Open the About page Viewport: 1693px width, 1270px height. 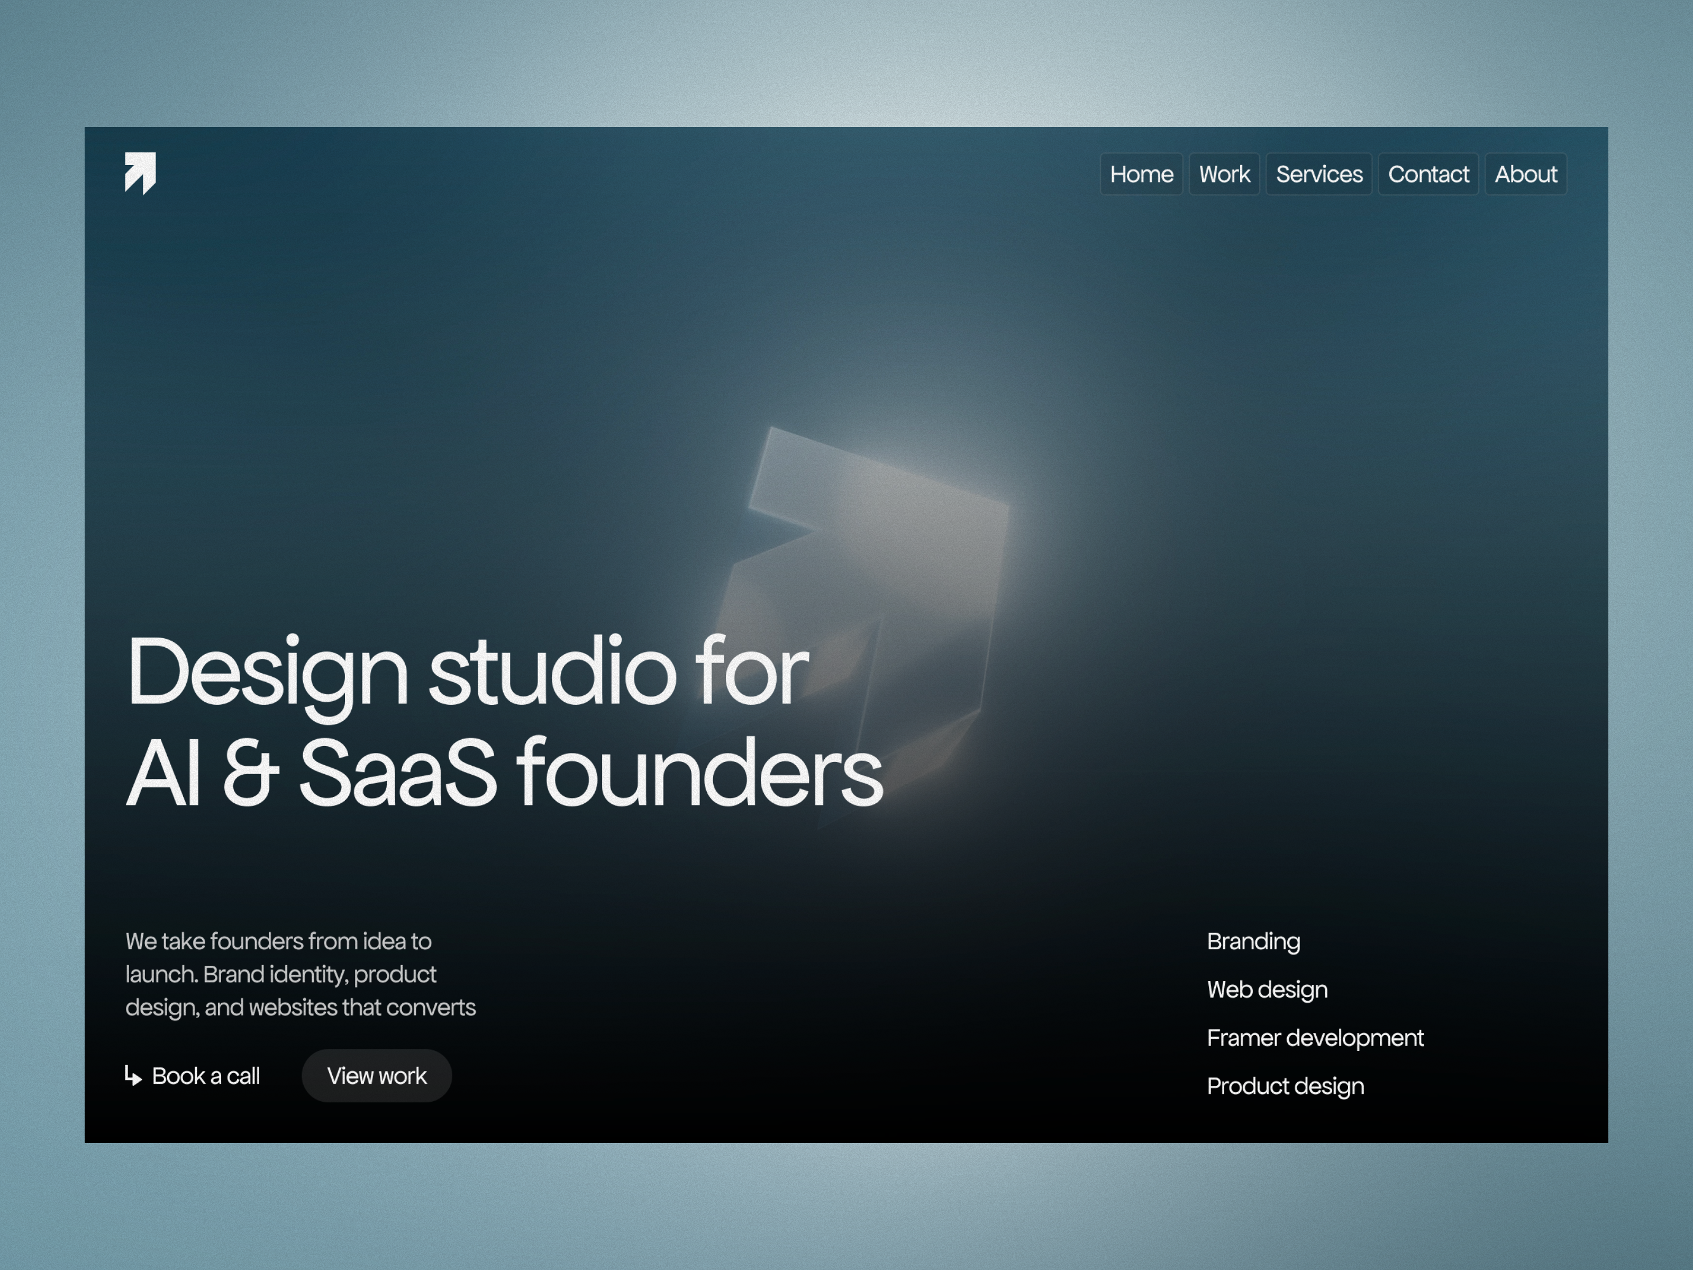[1525, 174]
